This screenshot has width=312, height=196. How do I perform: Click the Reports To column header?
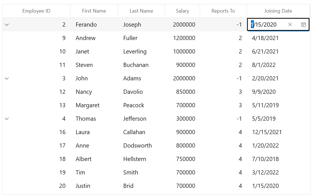coord(223,11)
